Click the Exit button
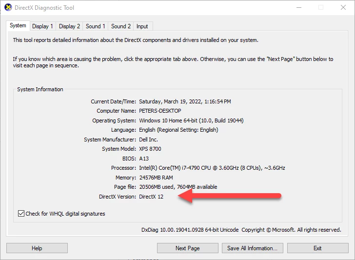355x260 pixels. [x=317, y=248]
